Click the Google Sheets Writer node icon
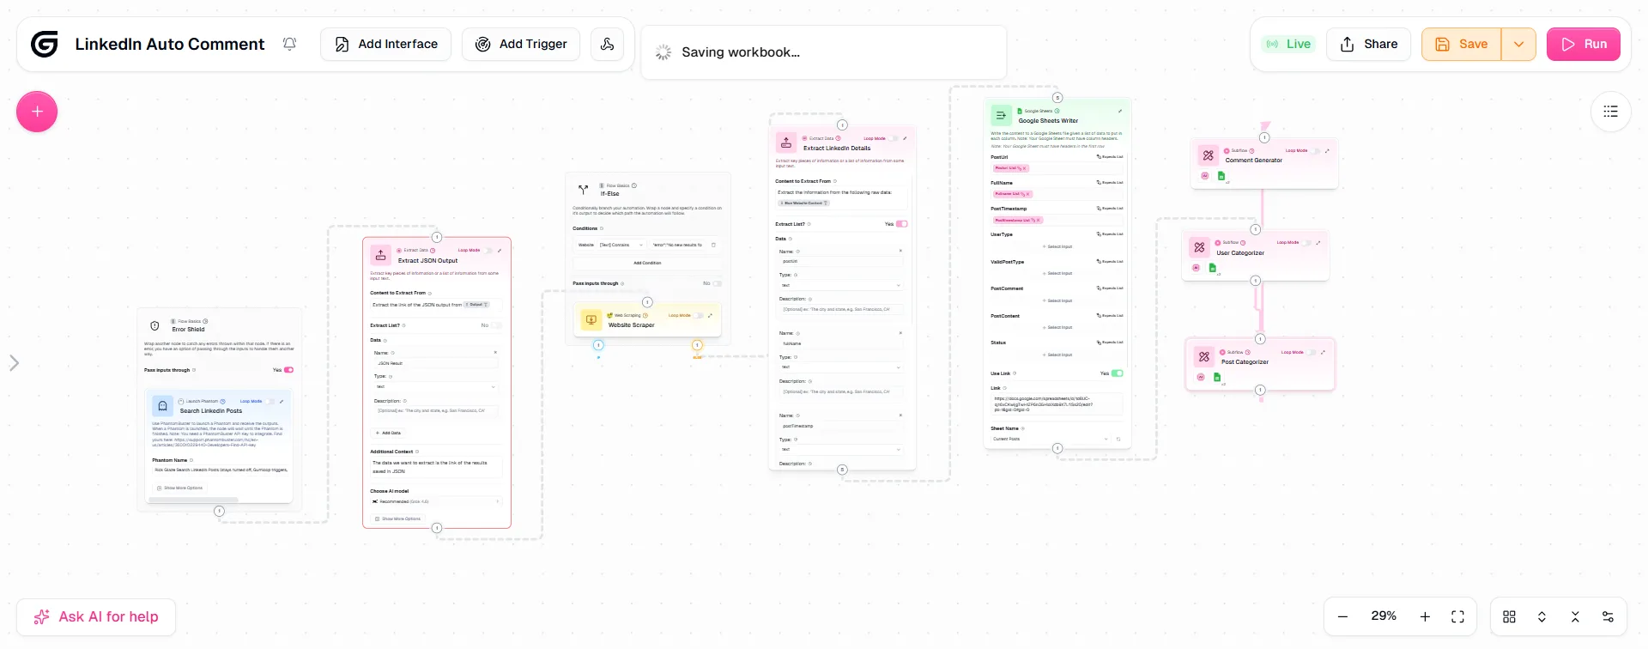This screenshot has height=649, width=1648. tap(1001, 115)
